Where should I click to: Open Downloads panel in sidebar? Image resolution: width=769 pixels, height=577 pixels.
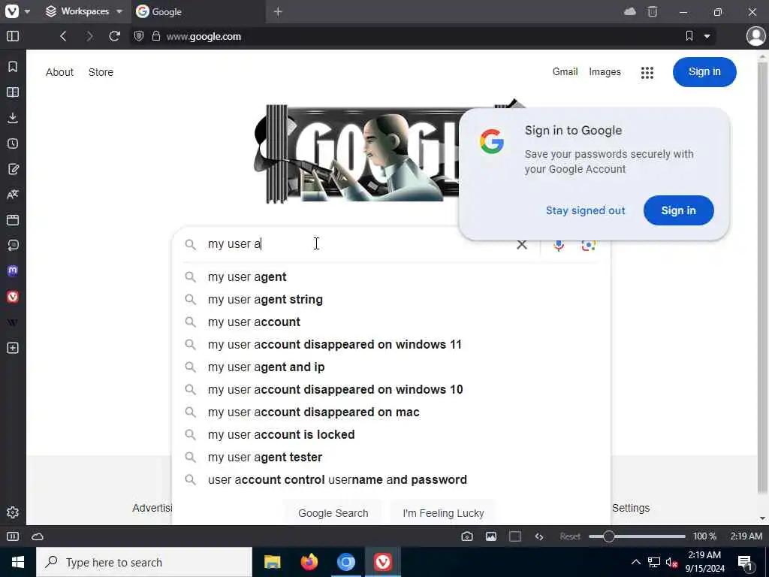[x=13, y=118]
